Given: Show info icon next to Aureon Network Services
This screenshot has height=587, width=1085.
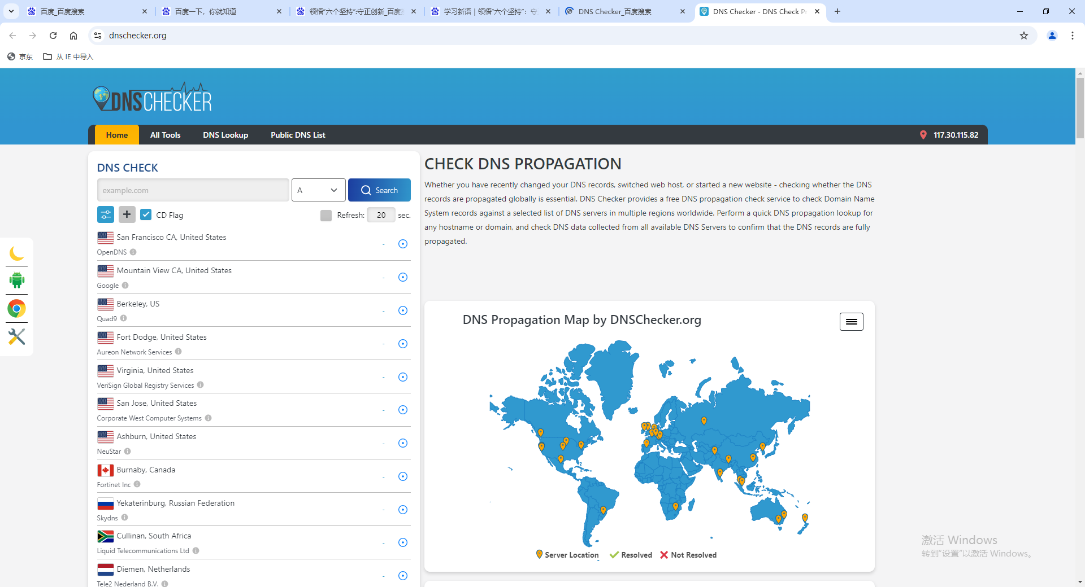Looking at the screenshot, I should pos(179,352).
